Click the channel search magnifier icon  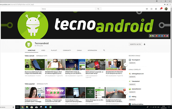click(x=104, y=50)
